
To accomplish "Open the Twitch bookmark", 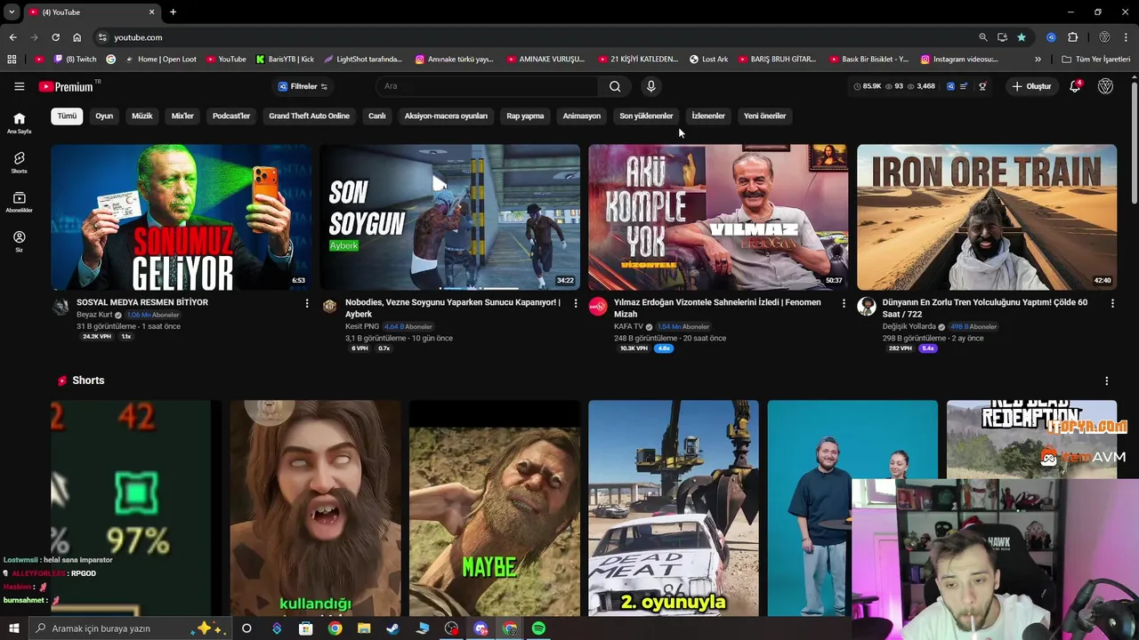I will [75, 60].
